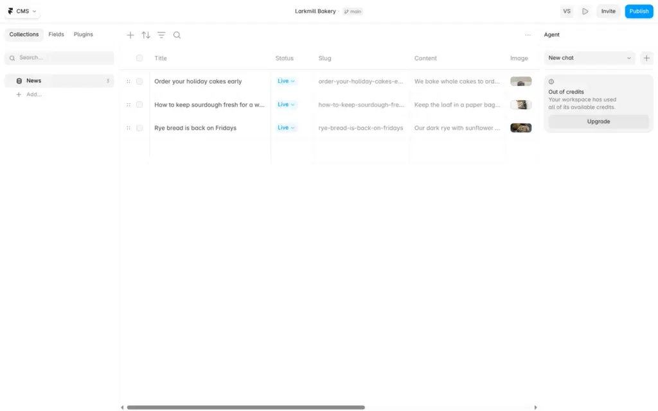Click the collections Search field

[59, 58]
